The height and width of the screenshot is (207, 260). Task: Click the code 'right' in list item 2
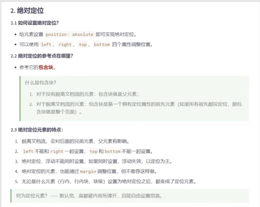(x=57, y=151)
